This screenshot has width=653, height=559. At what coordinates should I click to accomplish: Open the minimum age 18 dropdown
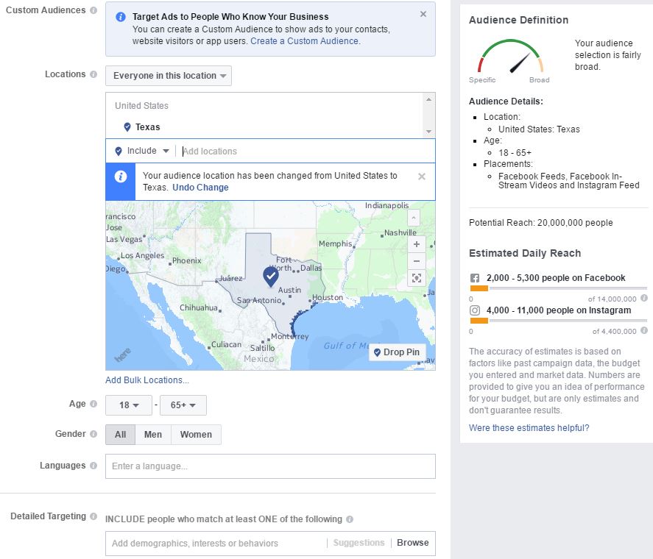click(129, 405)
